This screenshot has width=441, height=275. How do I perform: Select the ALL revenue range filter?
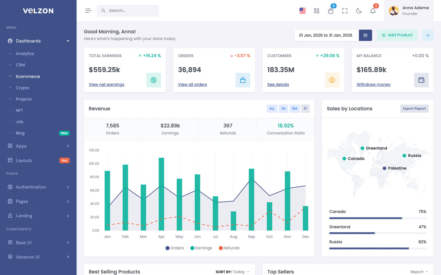tap(272, 109)
